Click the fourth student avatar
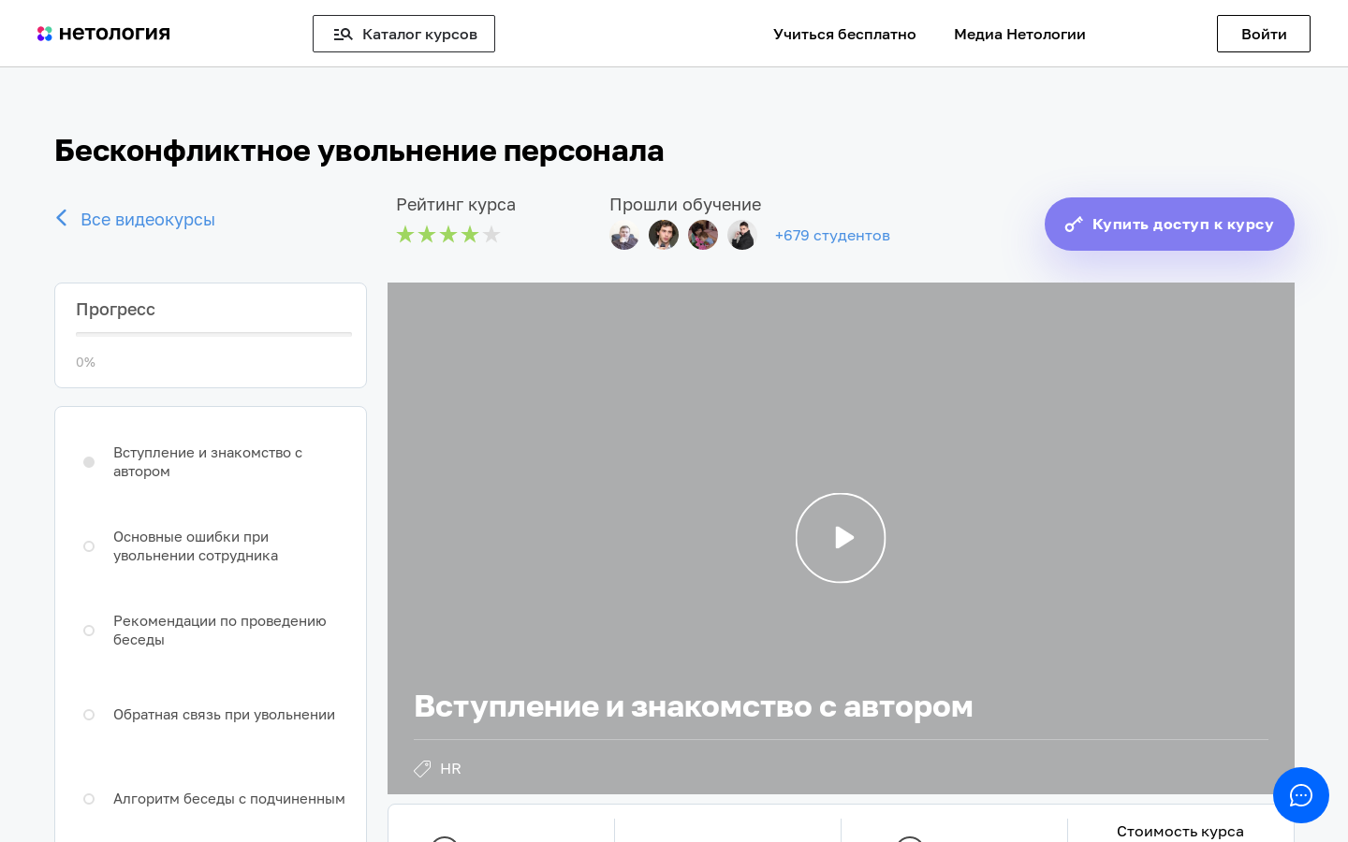Viewport: 1348px width, 842px height. (742, 235)
